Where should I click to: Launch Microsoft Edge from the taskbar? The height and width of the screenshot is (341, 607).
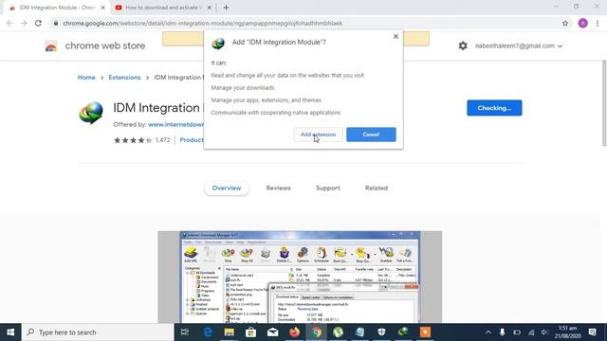point(208,332)
